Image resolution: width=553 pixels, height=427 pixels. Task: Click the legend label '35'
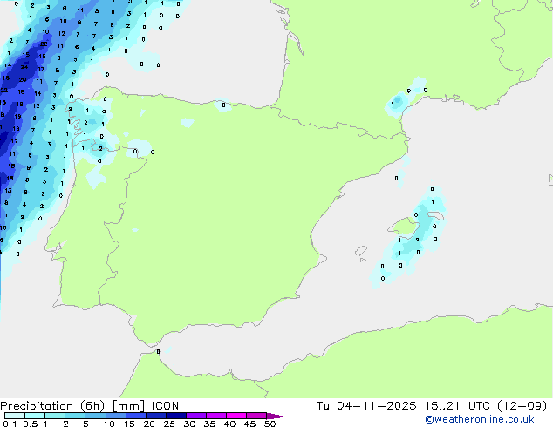209,424
